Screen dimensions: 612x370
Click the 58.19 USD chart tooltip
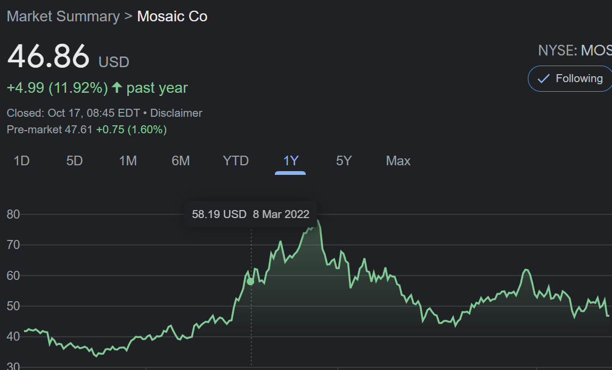click(250, 214)
